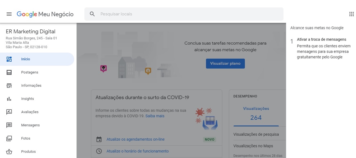Open Insights in the sidebar
The height and width of the screenshot is (158, 356).
coord(37,99)
